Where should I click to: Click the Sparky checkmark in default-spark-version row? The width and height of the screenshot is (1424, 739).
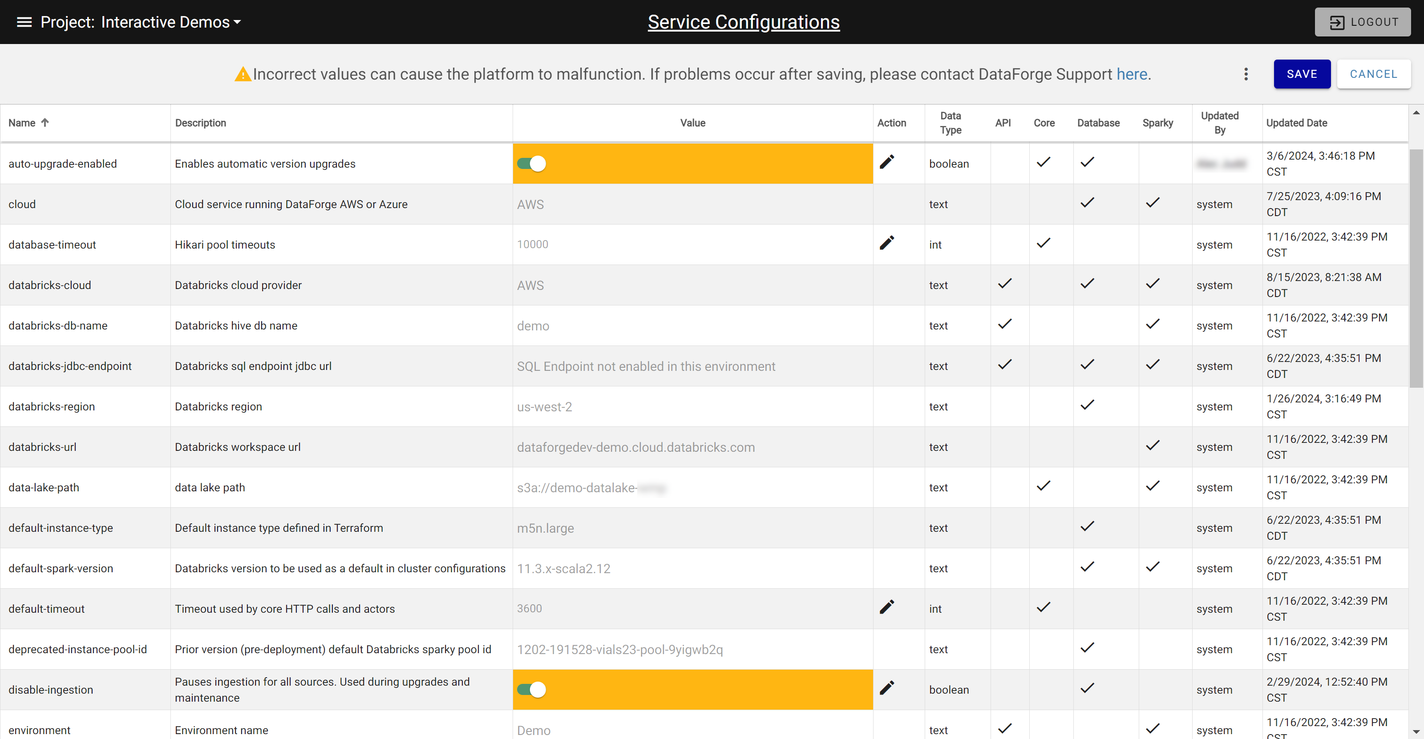coord(1153,566)
